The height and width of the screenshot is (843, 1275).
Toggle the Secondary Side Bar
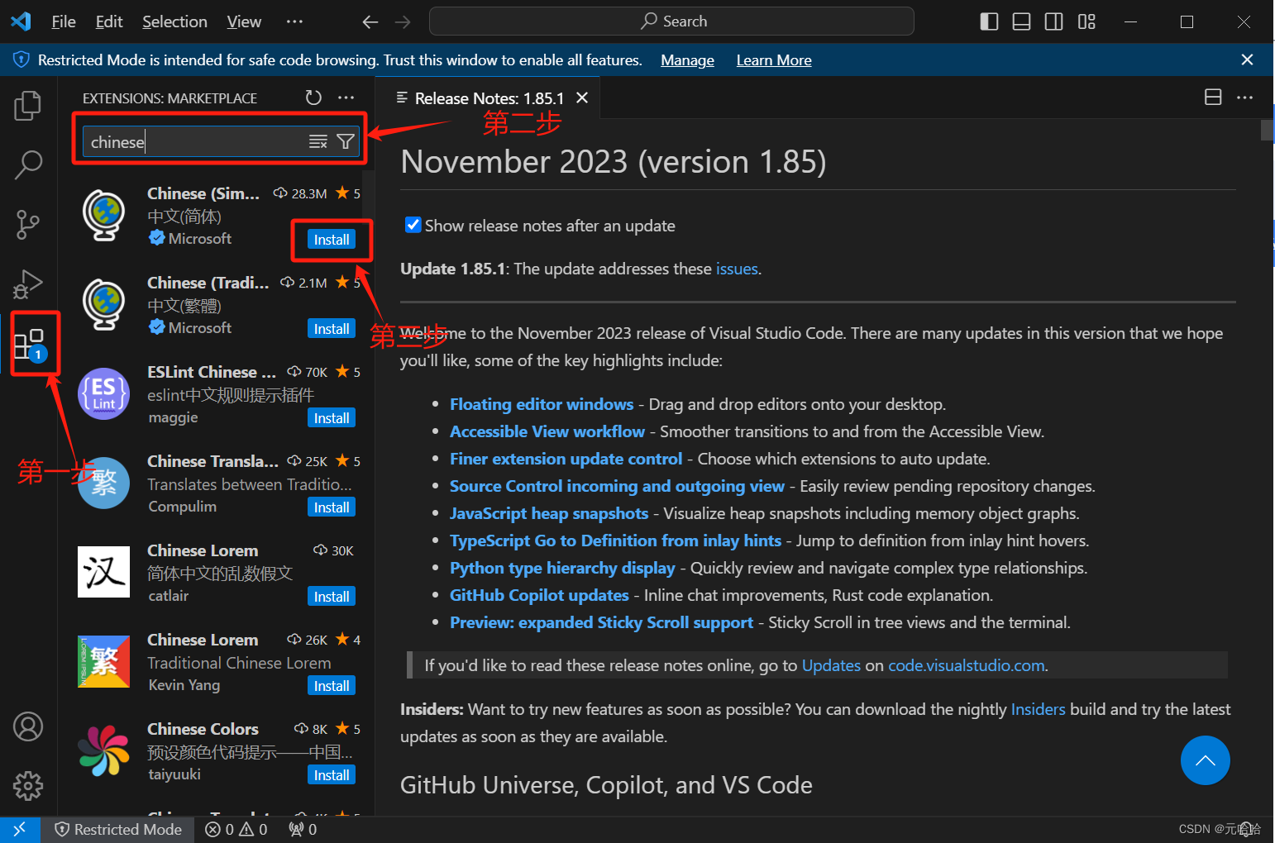pos(1053,21)
